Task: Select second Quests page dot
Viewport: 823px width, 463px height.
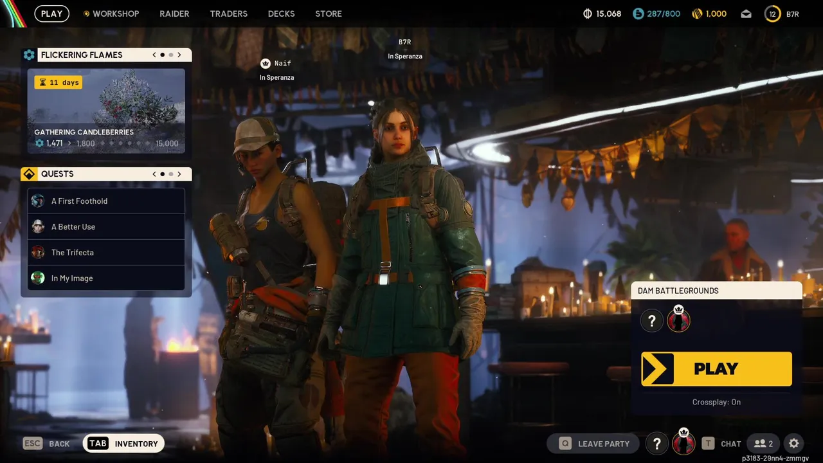Action: 170,174
